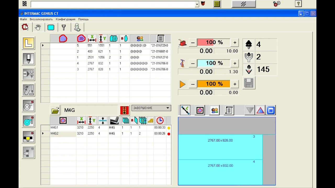The image size is (335, 188).
Task: Click the cyan 100 % pressure bar
Action: click(214, 63)
